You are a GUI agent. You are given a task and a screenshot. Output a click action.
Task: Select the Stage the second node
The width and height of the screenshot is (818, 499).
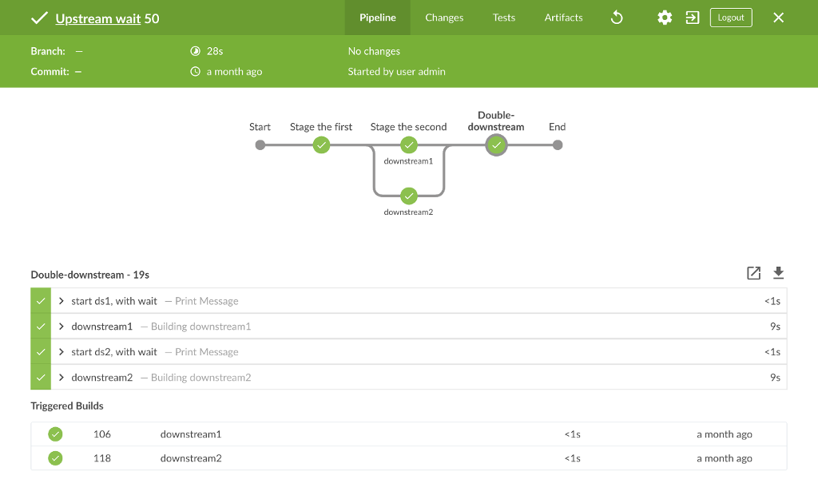[409, 145]
